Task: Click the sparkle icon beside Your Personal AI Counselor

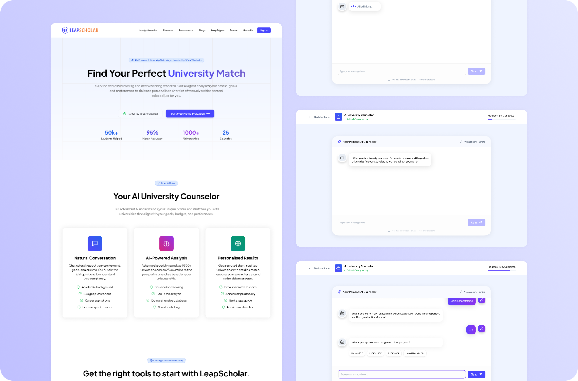Action: click(x=340, y=292)
